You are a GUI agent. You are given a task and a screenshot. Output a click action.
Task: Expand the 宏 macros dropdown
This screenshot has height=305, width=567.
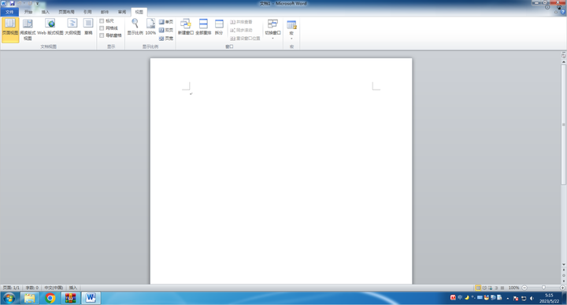point(291,30)
